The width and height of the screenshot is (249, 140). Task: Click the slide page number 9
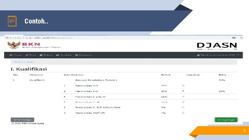245,130
